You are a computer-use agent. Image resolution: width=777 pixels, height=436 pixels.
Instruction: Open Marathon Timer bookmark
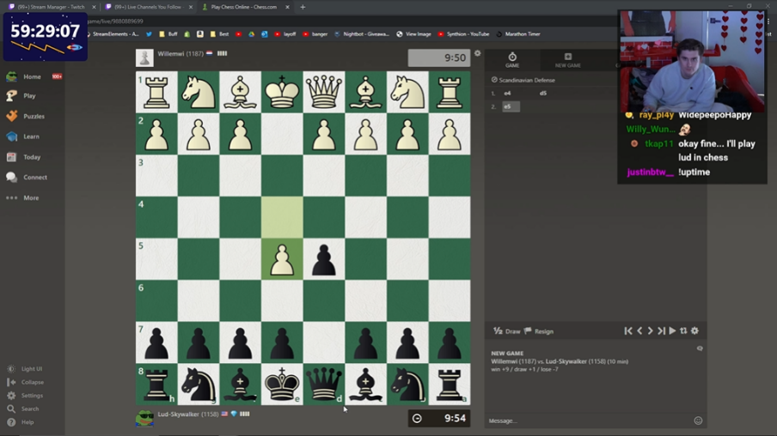point(518,34)
